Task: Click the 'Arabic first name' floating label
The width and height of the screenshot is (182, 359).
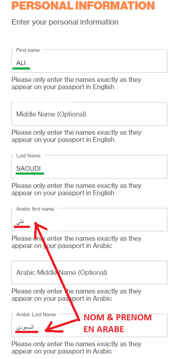Action: pos(35,209)
